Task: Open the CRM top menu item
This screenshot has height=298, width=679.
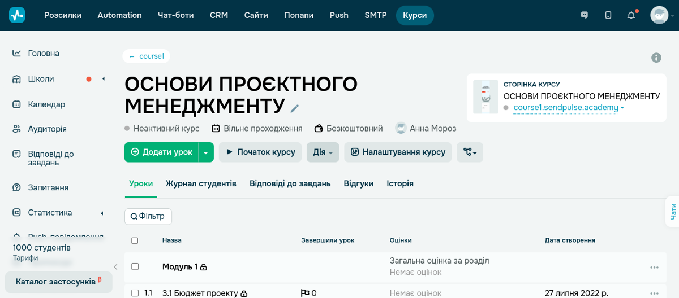Action: [x=218, y=15]
